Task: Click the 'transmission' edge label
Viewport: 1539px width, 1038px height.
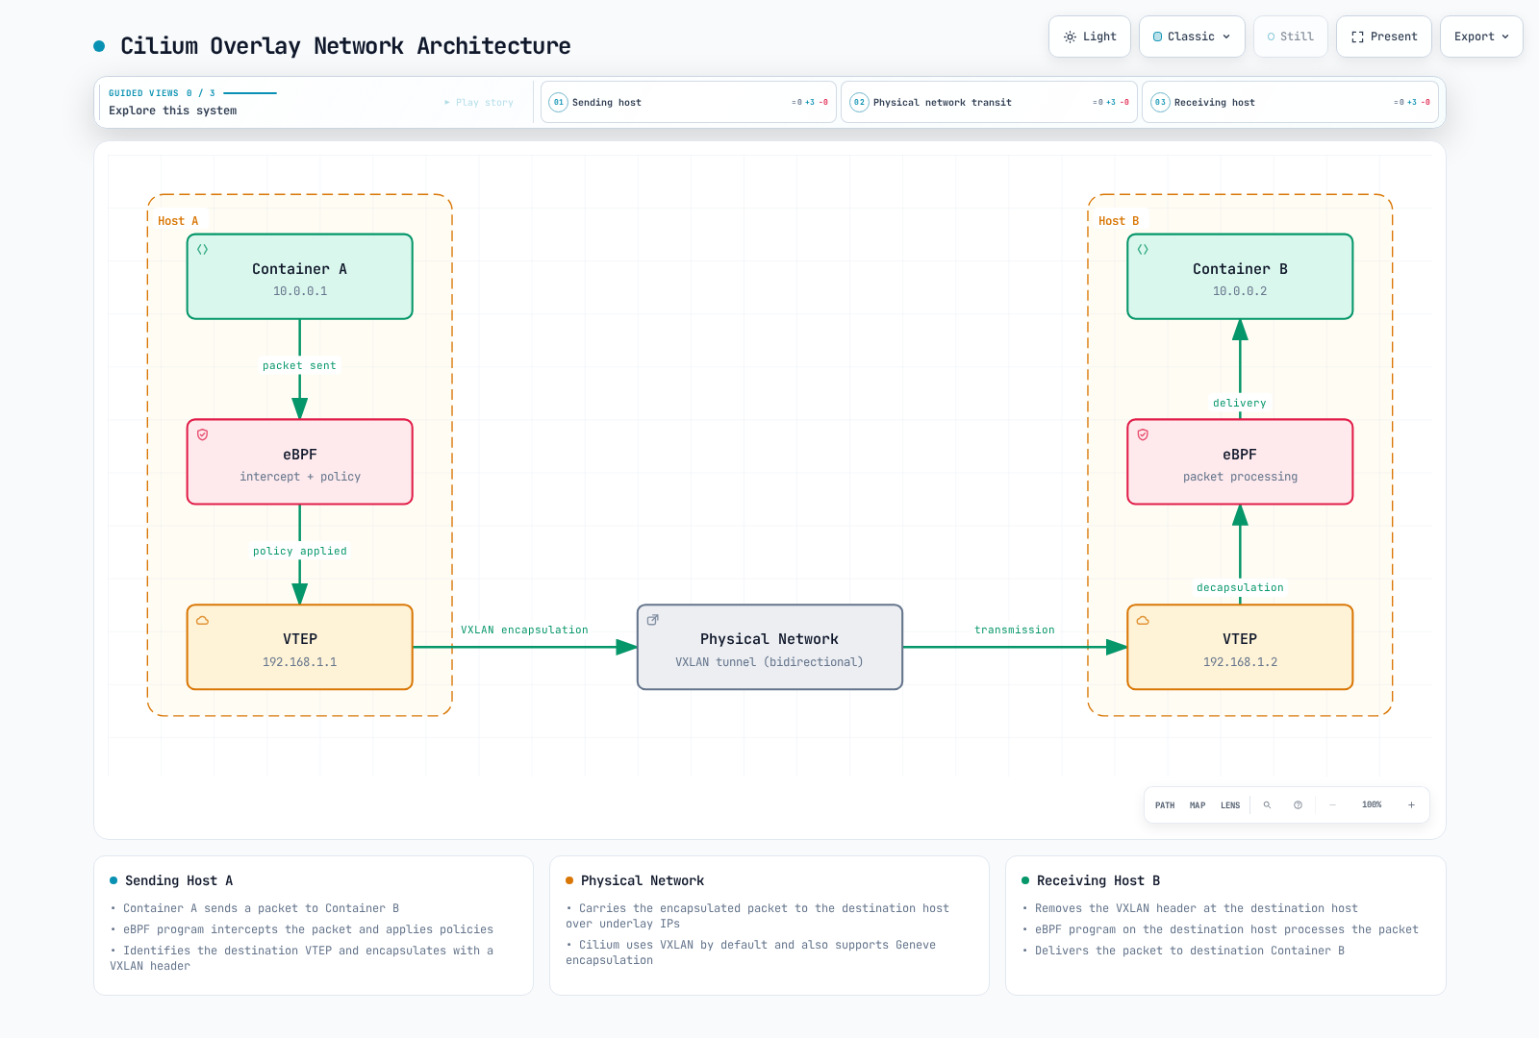Action: pyautogui.click(x=1015, y=630)
